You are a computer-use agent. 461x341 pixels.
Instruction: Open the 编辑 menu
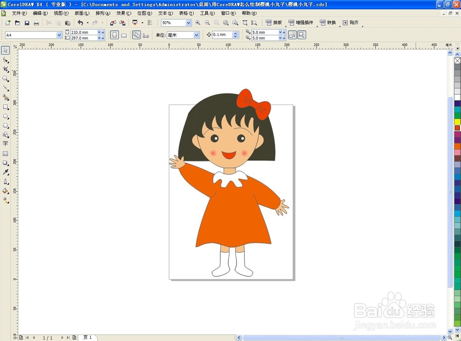click(x=40, y=13)
